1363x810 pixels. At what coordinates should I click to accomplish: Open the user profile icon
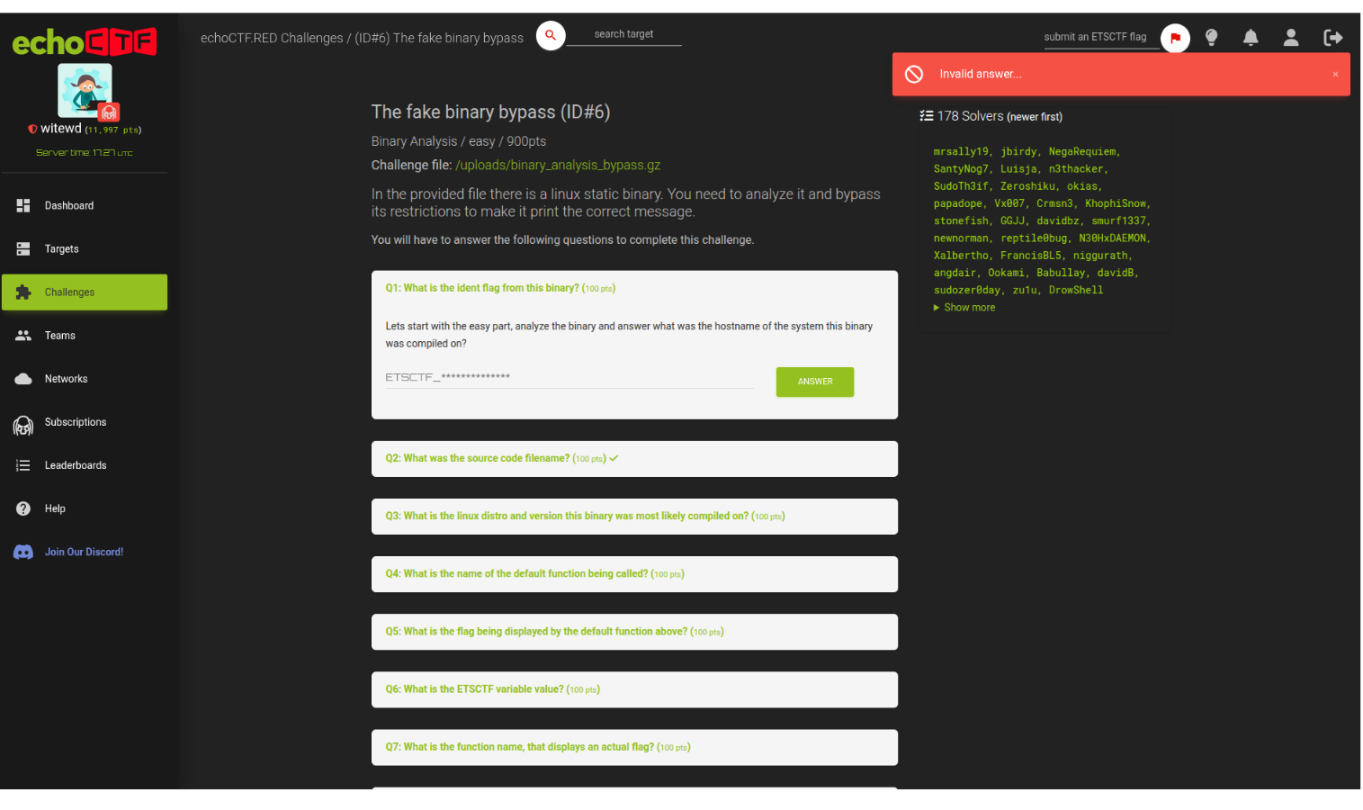[1291, 38]
